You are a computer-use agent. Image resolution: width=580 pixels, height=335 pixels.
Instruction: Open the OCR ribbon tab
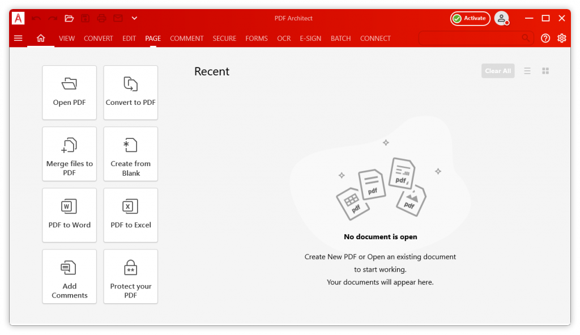[283, 38]
